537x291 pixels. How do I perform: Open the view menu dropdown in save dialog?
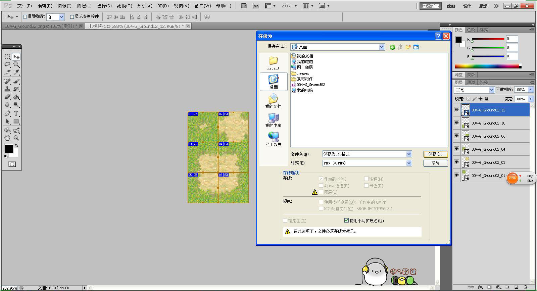tap(417, 47)
